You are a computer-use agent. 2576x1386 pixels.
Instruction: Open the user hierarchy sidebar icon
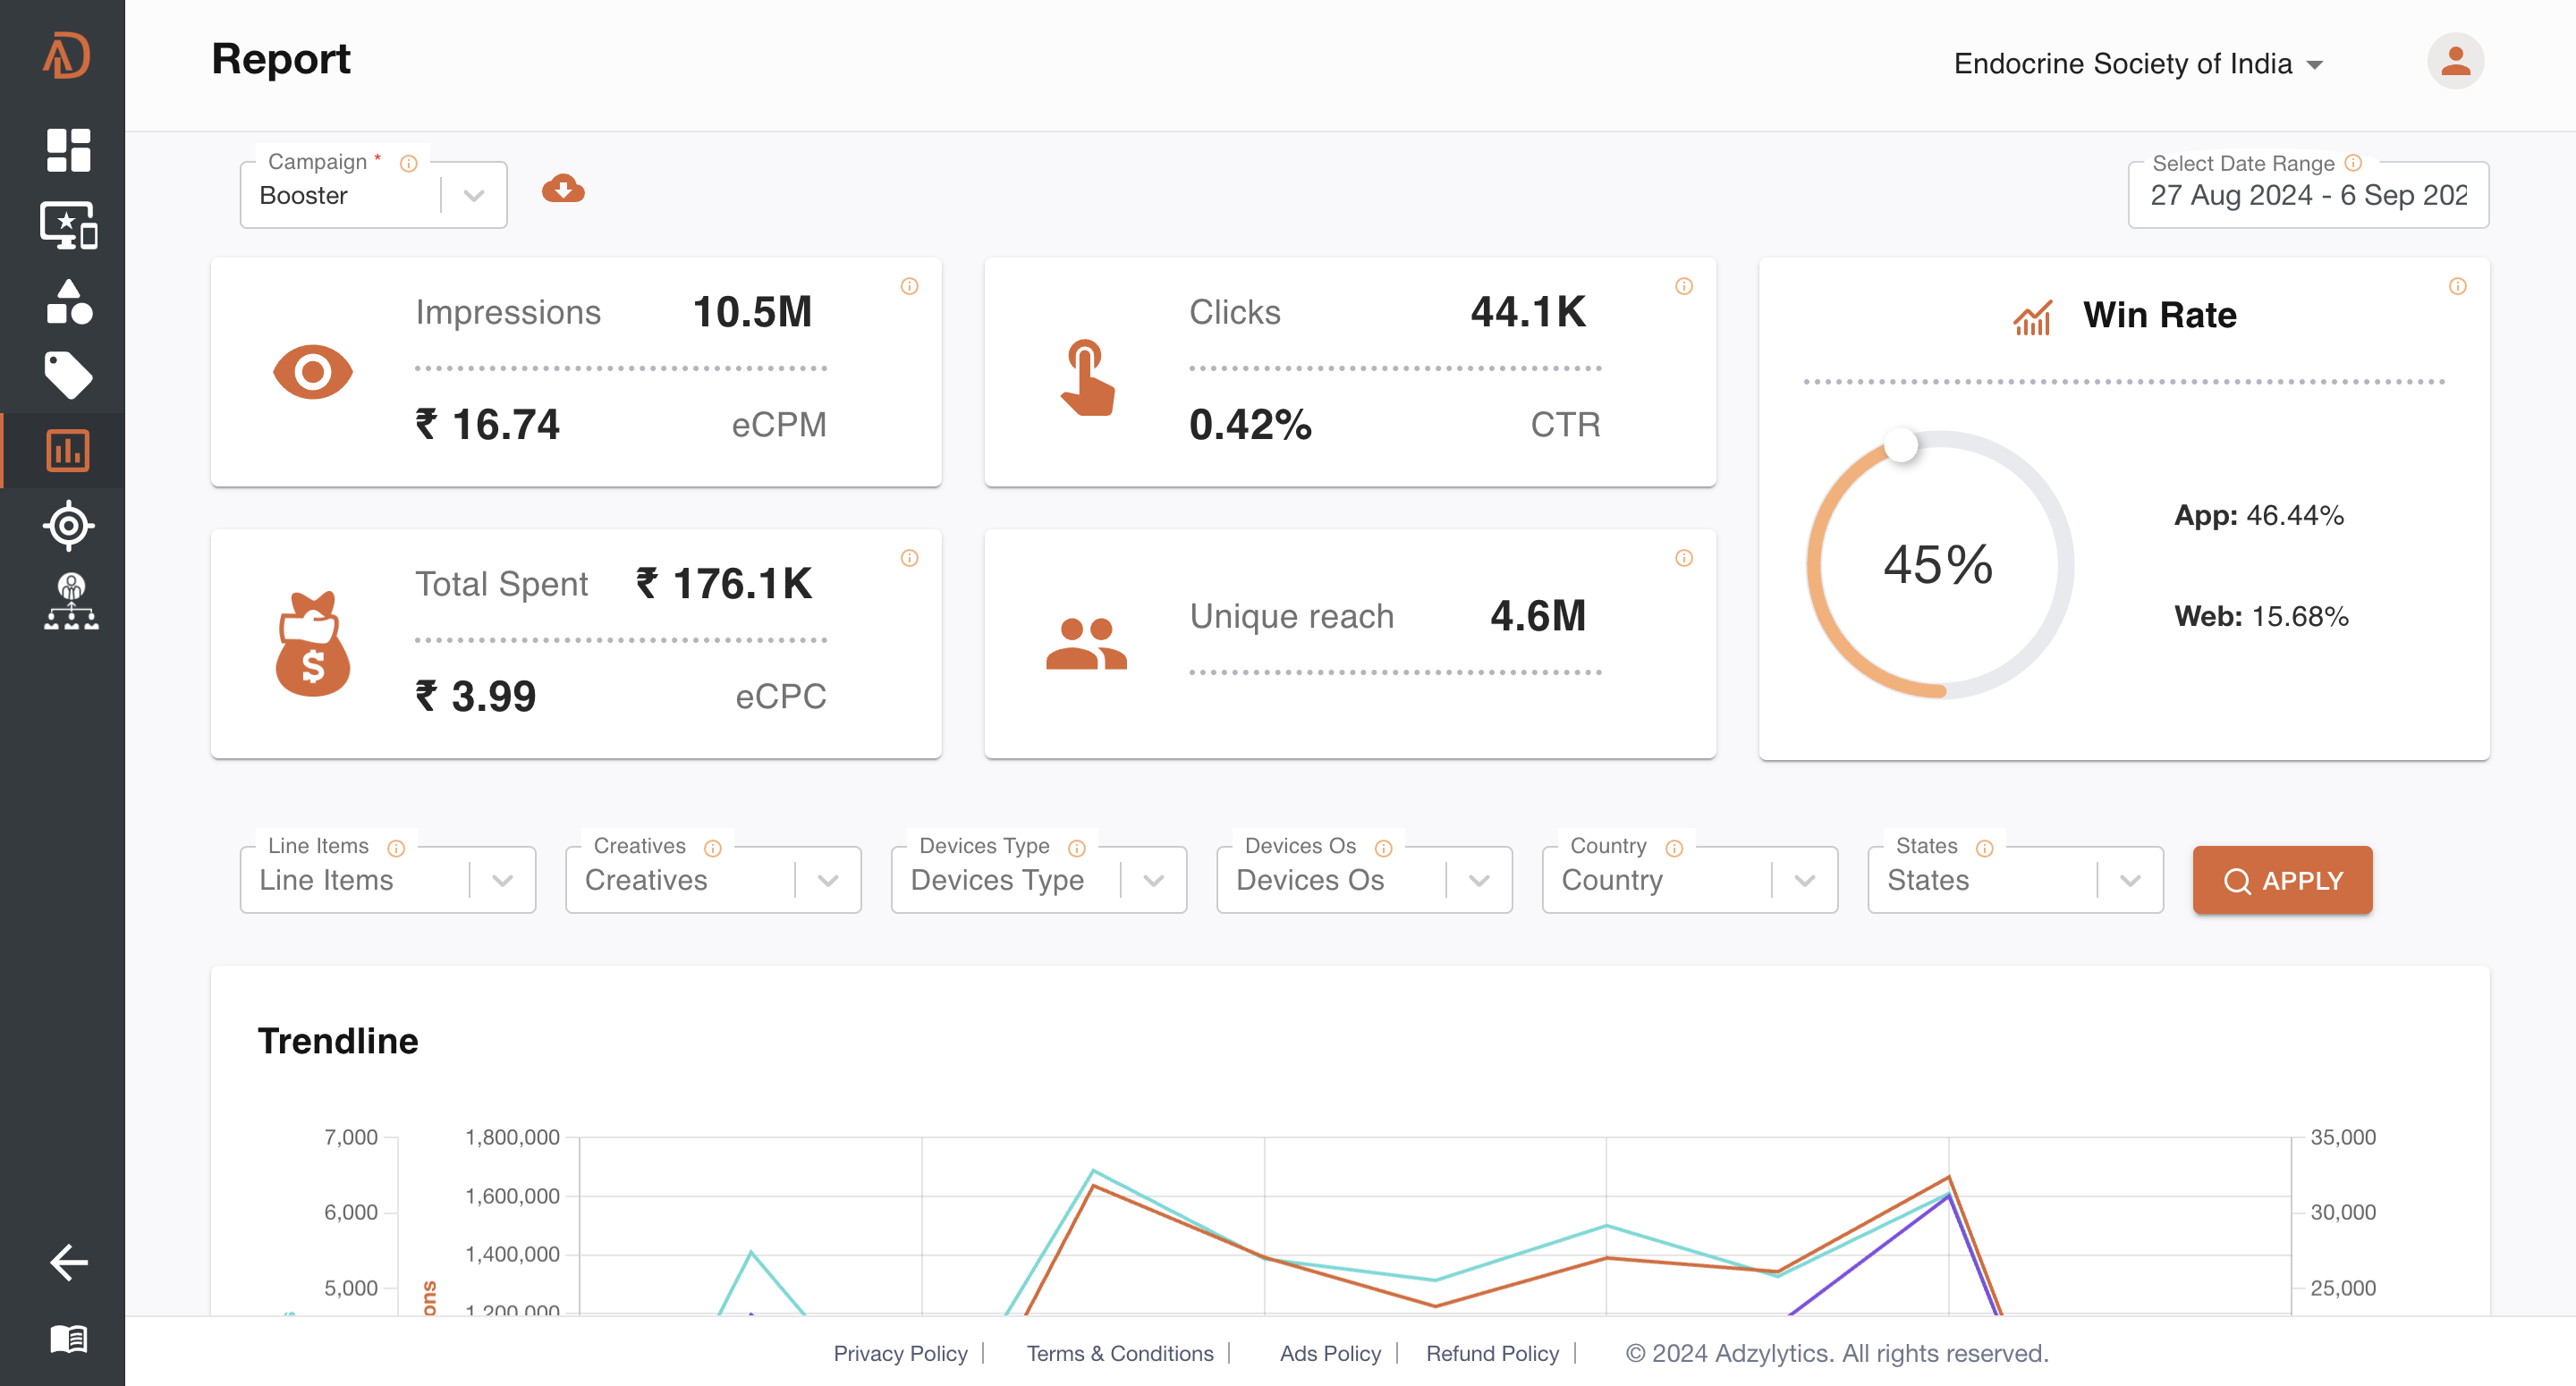click(x=70, y=601)
